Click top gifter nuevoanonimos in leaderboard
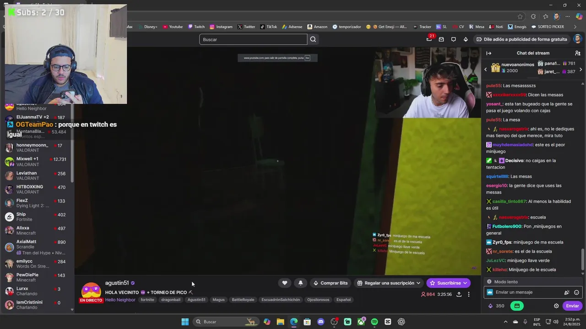The image size is (586, 329). (x=513, y=68)
